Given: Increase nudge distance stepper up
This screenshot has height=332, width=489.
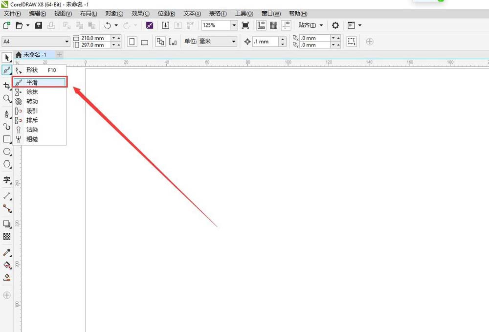Looking at the screenshot, I should coord(282,39).
